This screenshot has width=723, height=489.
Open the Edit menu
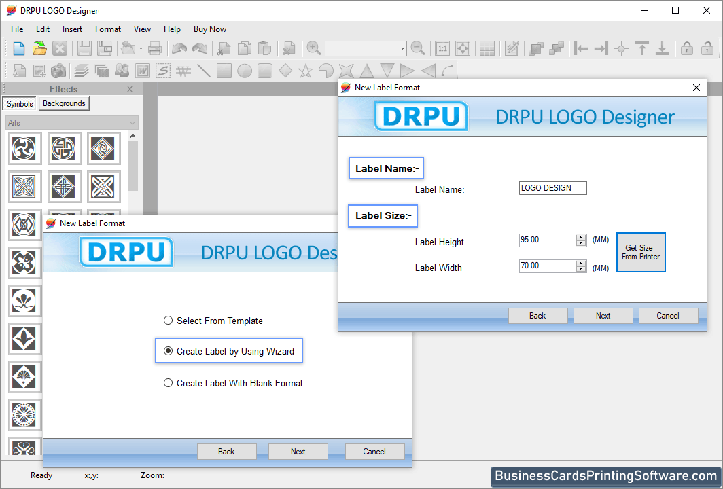[x=43, y=29]
